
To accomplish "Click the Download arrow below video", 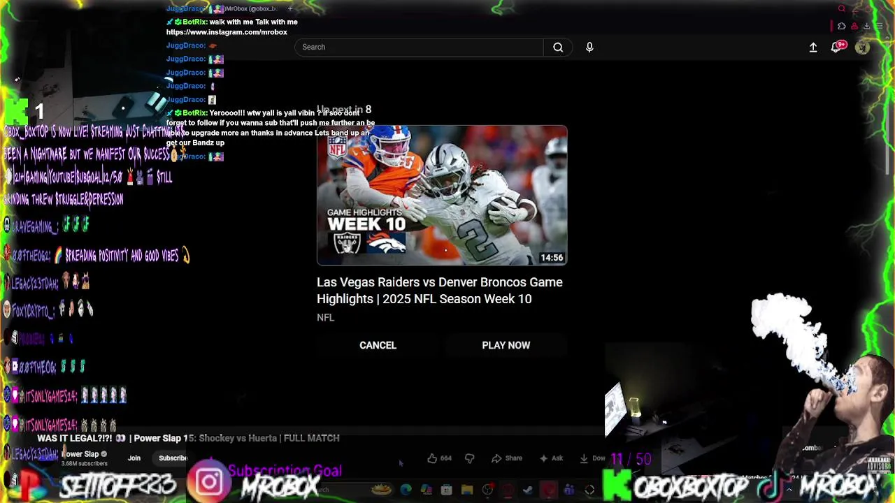I will click(x=592, y=458).
